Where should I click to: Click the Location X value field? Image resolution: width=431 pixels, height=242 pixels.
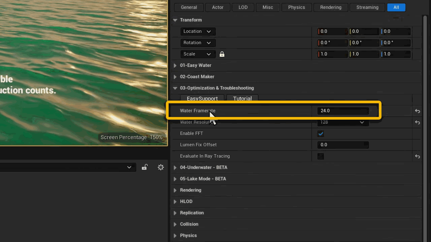pos(333,31)
